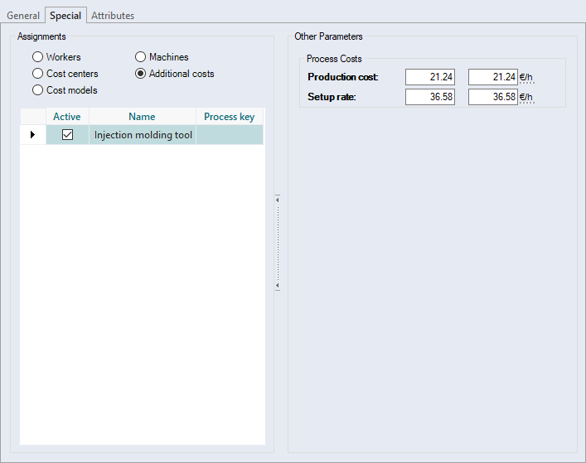The image size is (586, 463).
Task: Click the Active column header
Action: click(67, 117)
